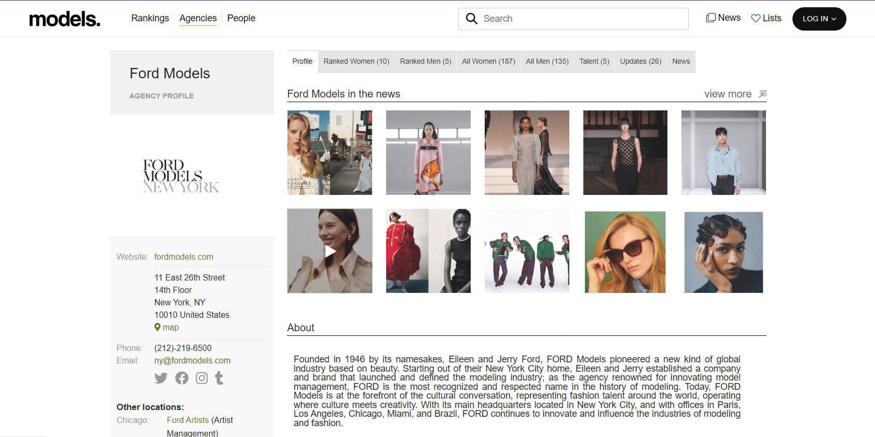
Task: Go to Rankings in the top navigation
Action: (x=150, y=18)
